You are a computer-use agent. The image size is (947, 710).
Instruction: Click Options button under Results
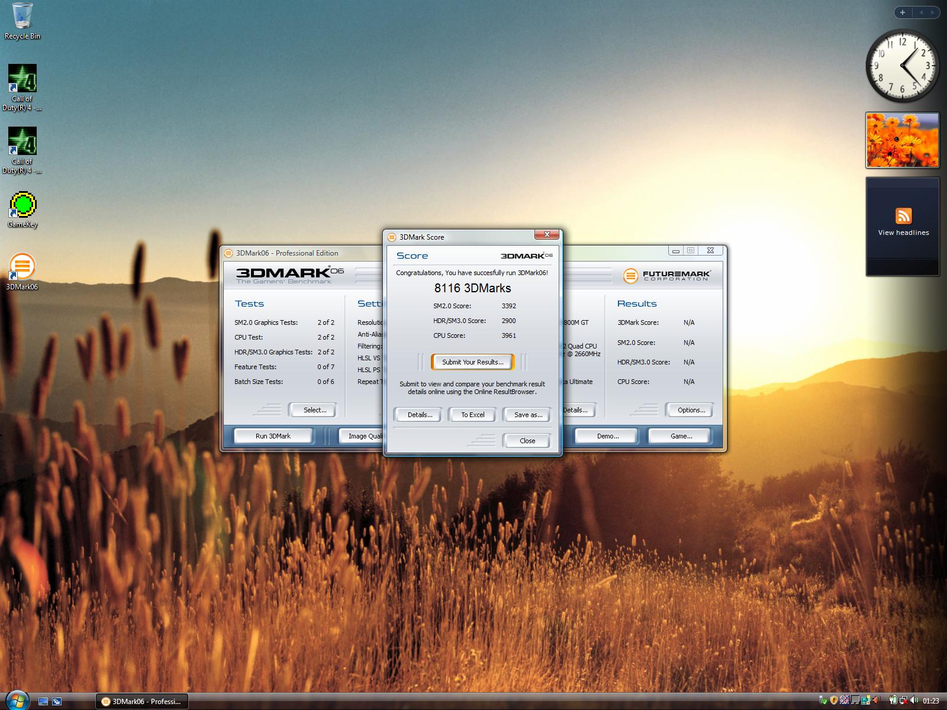691,410
